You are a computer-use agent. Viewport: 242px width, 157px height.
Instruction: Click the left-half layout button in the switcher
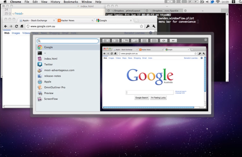click(106, 40)
